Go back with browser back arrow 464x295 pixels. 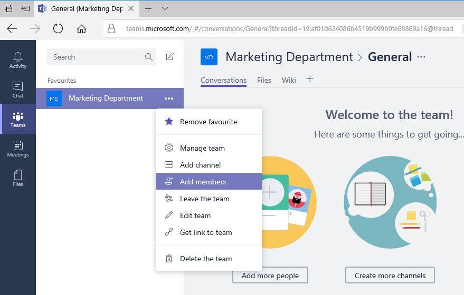point(12,28)
